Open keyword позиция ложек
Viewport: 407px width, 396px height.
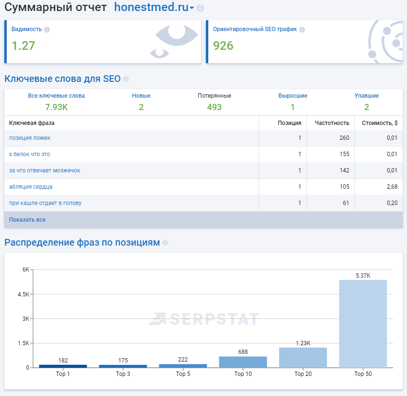30,138
